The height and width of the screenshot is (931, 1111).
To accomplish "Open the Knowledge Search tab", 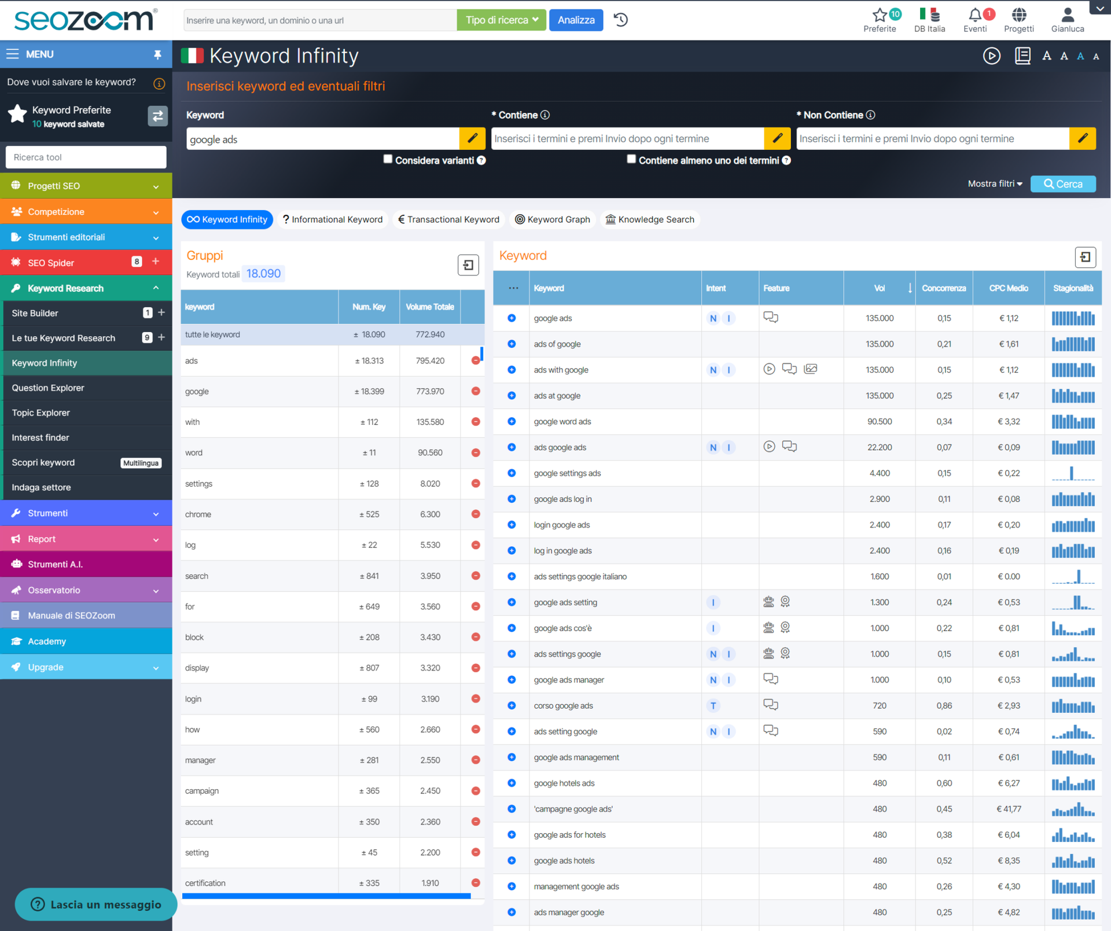I will point(650,219).
